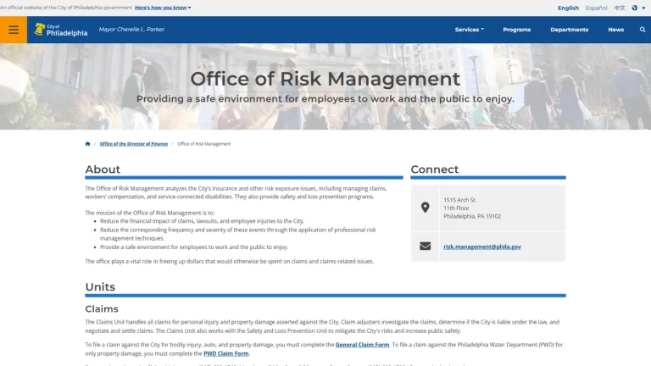Click the Claims subheading

click(102, 308)
